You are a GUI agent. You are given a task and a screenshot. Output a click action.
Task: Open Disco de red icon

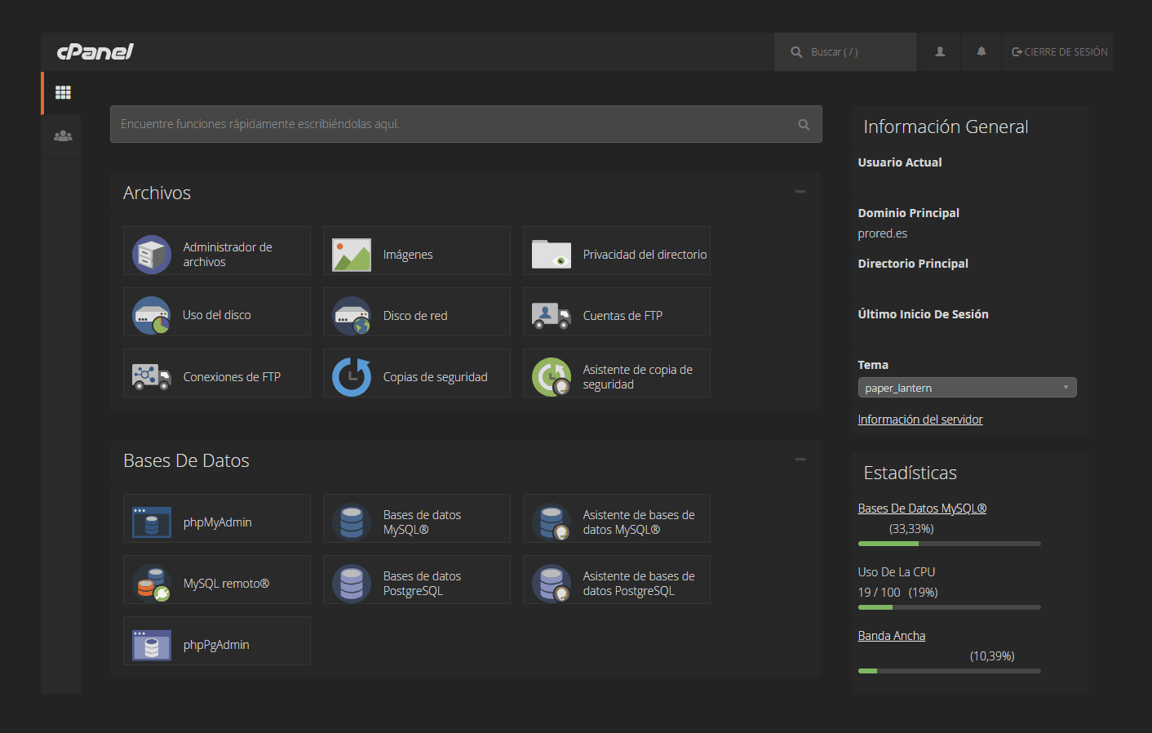click(352, 316)
